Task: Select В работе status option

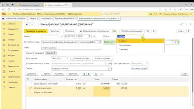Action: pos(140,41)
